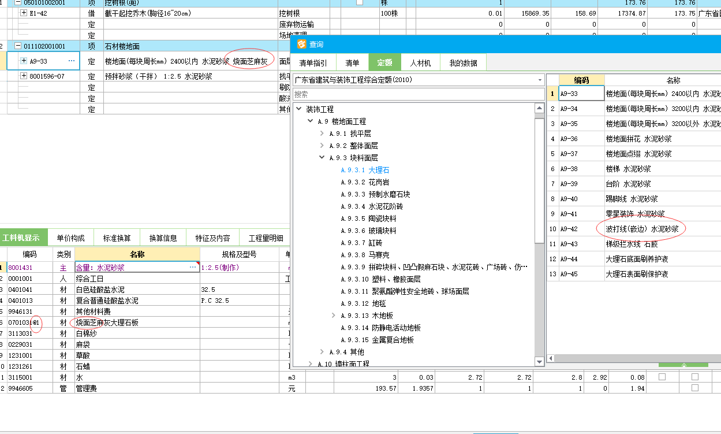Click into the 搜索 search field
721x434 pixels.
(419, 94)
